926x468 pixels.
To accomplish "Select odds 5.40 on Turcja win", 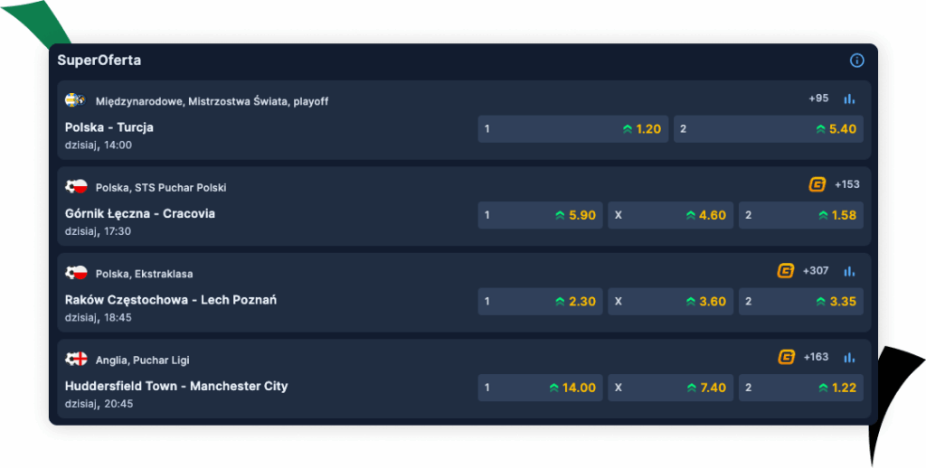I will click(x=768, y=129).
